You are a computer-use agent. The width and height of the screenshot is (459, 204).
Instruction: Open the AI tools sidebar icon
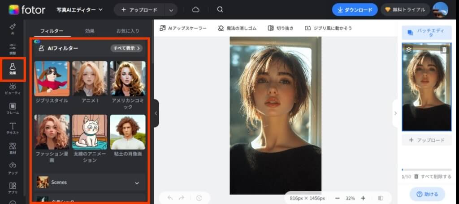[x=13, y=29]
